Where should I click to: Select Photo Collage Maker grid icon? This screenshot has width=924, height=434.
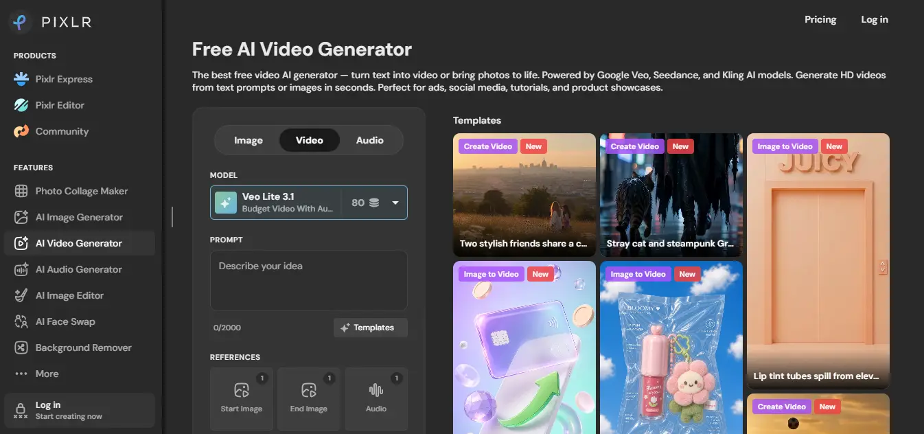coord(21,191)
